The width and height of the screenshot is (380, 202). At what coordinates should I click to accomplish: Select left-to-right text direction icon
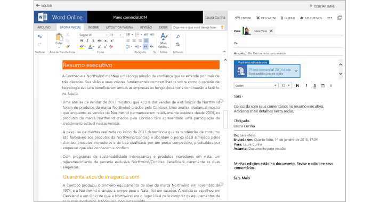pyautogui.click(x=145, y=46)
